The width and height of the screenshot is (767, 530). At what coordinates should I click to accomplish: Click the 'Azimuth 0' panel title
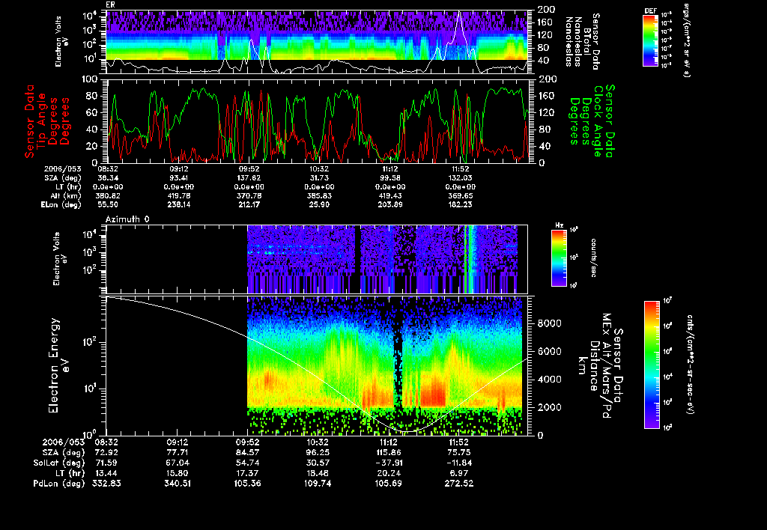pos(127,219)
